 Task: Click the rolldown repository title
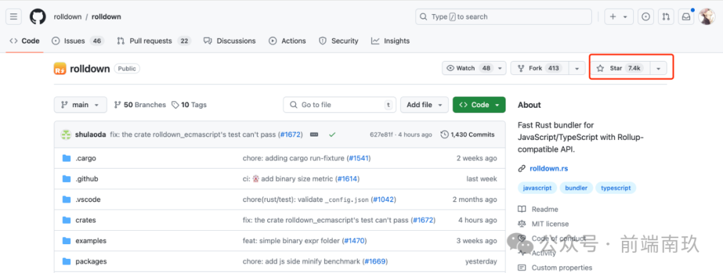coord(90,69)
